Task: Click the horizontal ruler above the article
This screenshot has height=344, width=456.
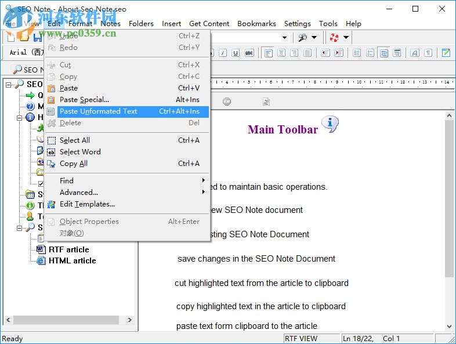Action: (x=331, y=82)
